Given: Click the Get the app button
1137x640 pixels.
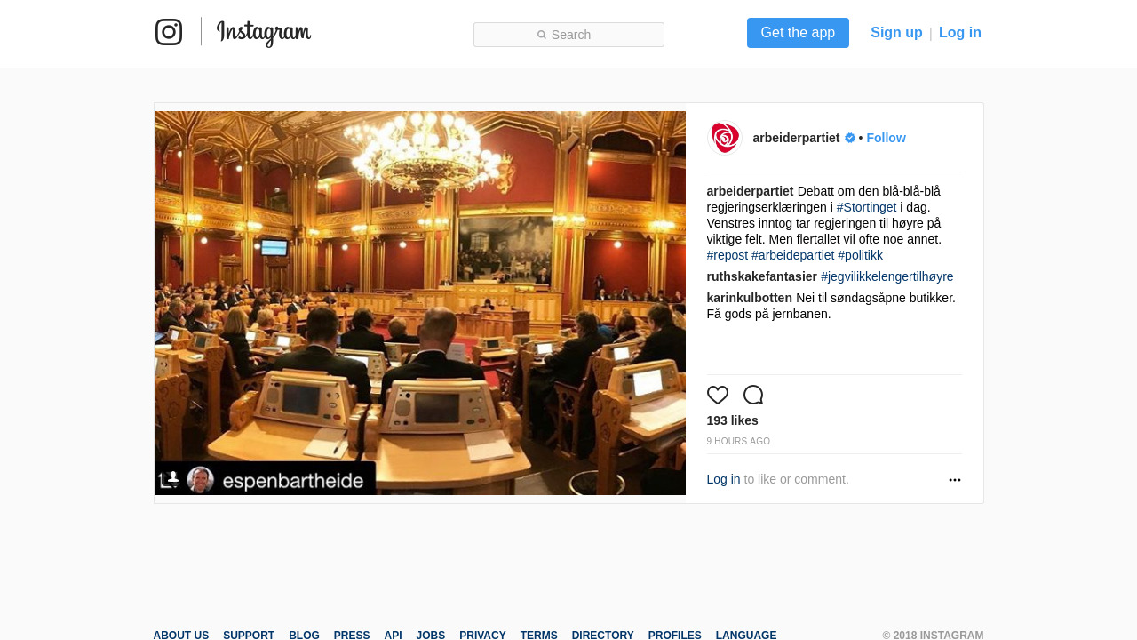Looking at the screenshot, I should tap(798, 33).
